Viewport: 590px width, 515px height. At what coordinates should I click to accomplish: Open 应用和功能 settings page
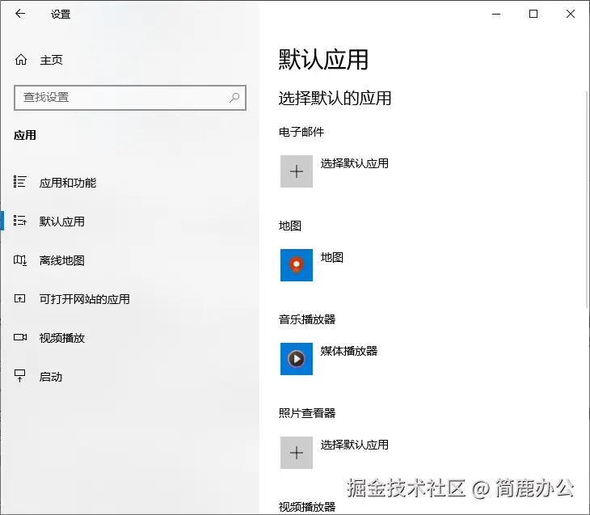[x=68, y=183]
